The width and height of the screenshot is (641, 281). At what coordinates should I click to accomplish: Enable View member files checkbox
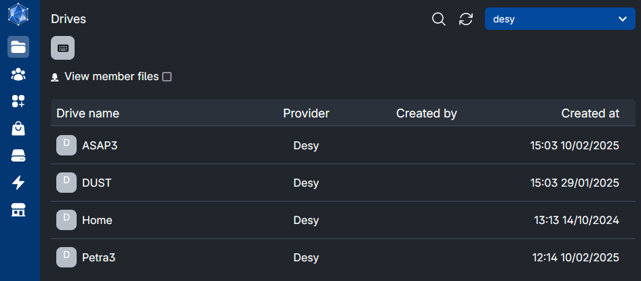[x=167, y=77]
